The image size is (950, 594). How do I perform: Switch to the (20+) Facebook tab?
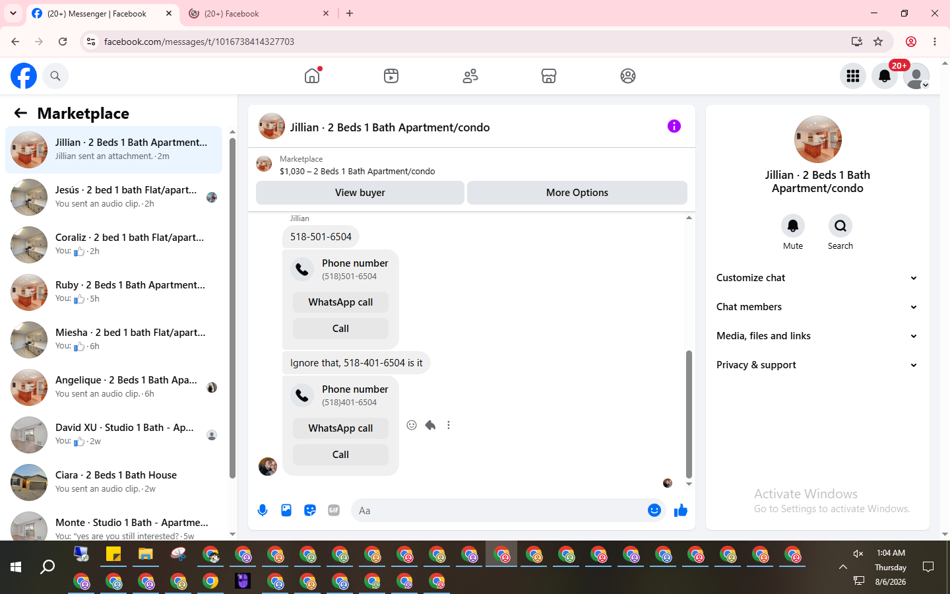259,13
